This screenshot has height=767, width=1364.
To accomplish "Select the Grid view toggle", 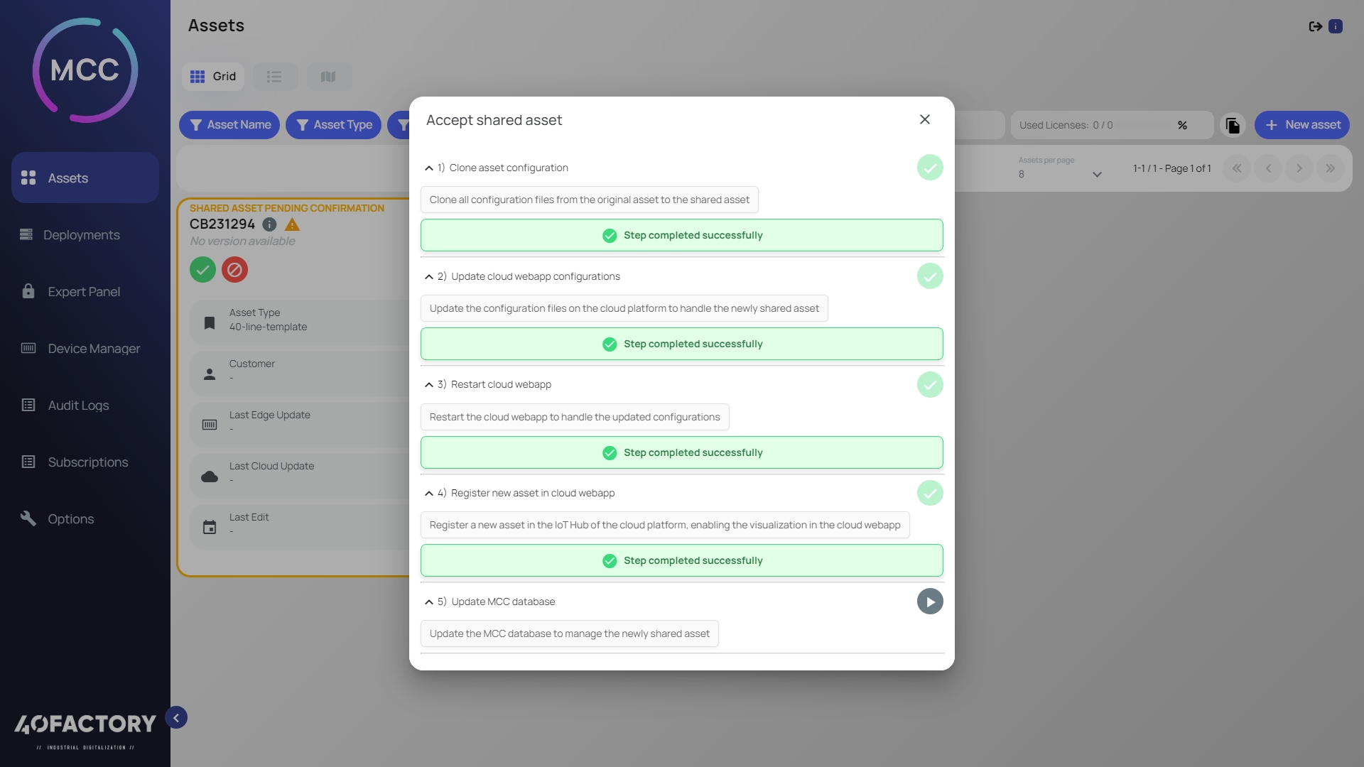I will tap(213, 77).
